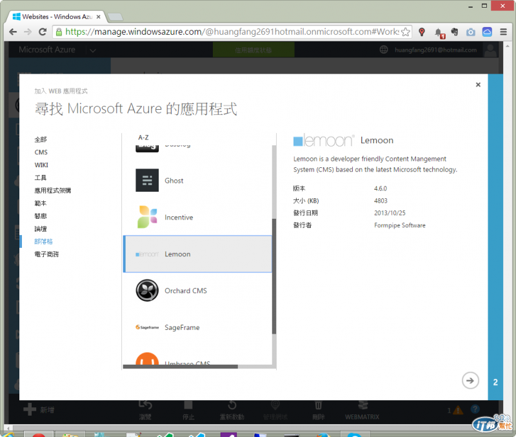Click the 刪除 trash icon in the bottom bar
516x437 pixels.
click(x=318, y=405)
